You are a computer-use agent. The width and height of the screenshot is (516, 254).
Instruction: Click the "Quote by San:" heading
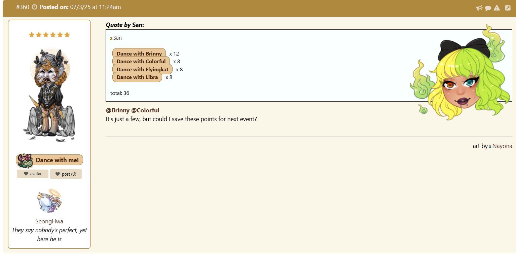[x=125, y=25]
